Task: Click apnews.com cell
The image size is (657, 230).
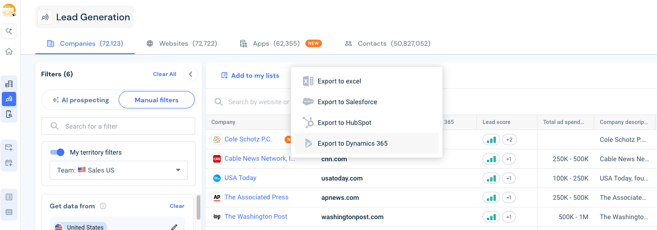Action: point(340,197)
